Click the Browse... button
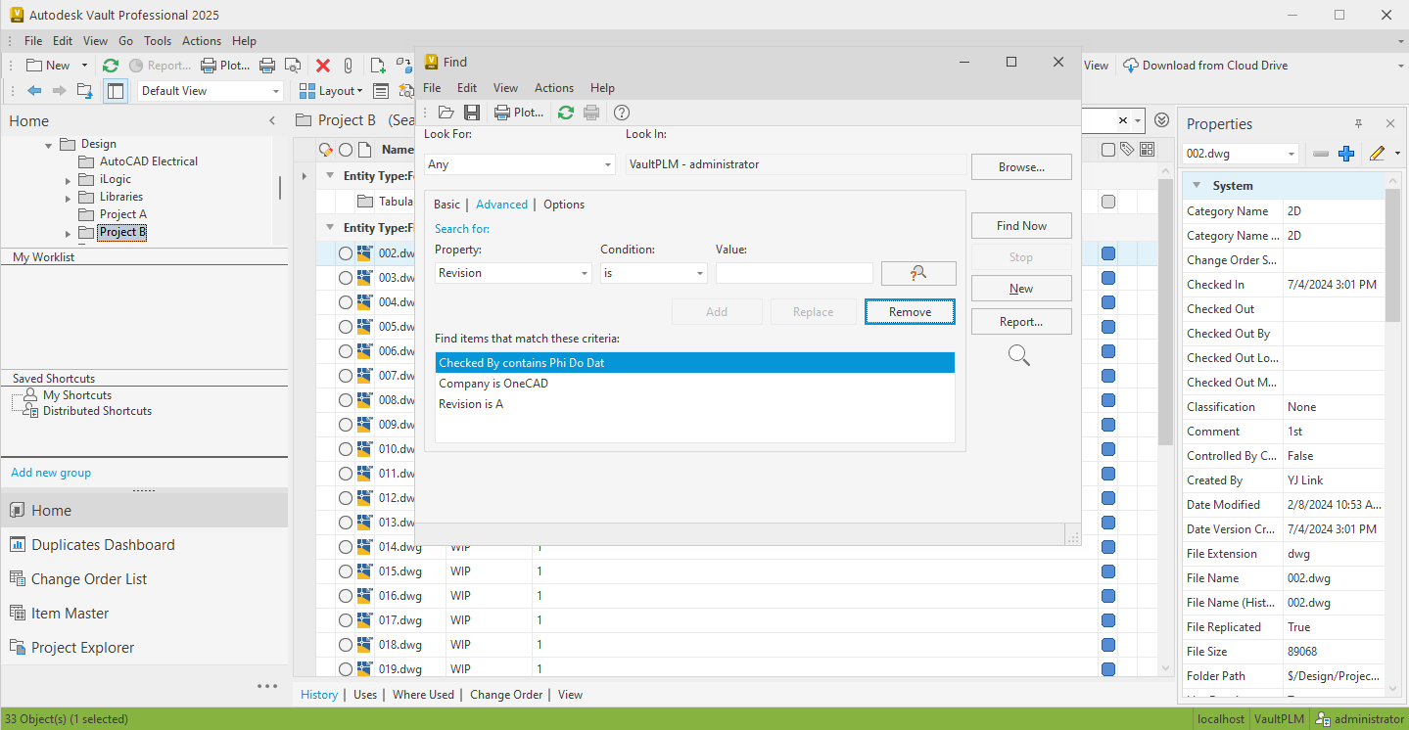The width and height of the screenshot is (1409, 730). pos(1021,167)
